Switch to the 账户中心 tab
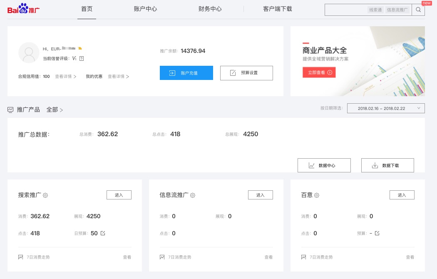This screenshot has width=437, height=279. [145, 9]
